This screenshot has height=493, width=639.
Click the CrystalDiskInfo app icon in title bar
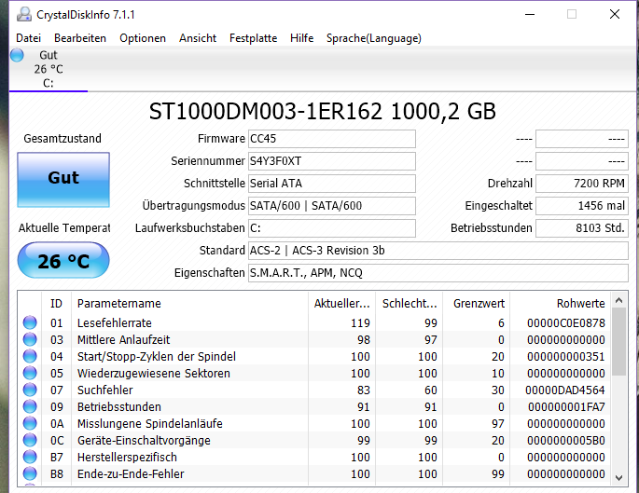(x=24, y=15)
